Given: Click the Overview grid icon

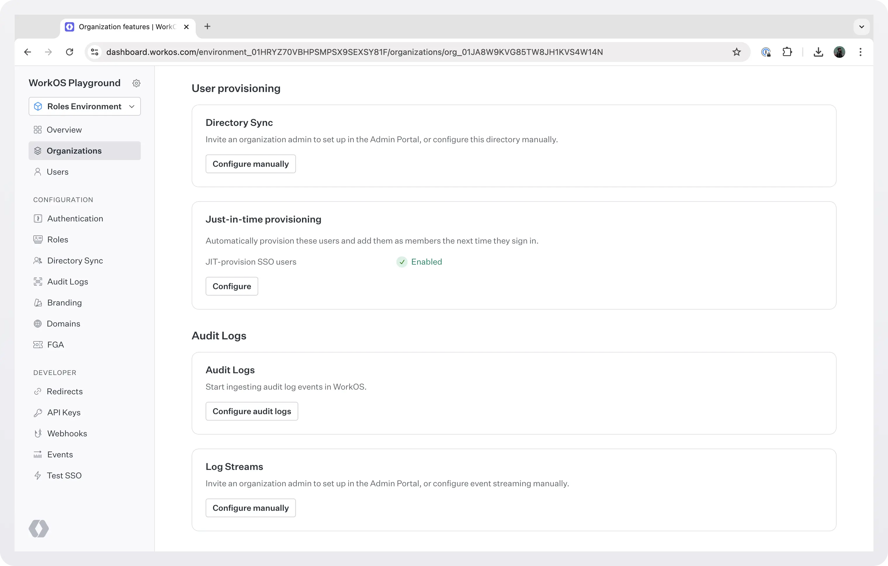Looking at the screenshot, I should [x=38, y=130].
